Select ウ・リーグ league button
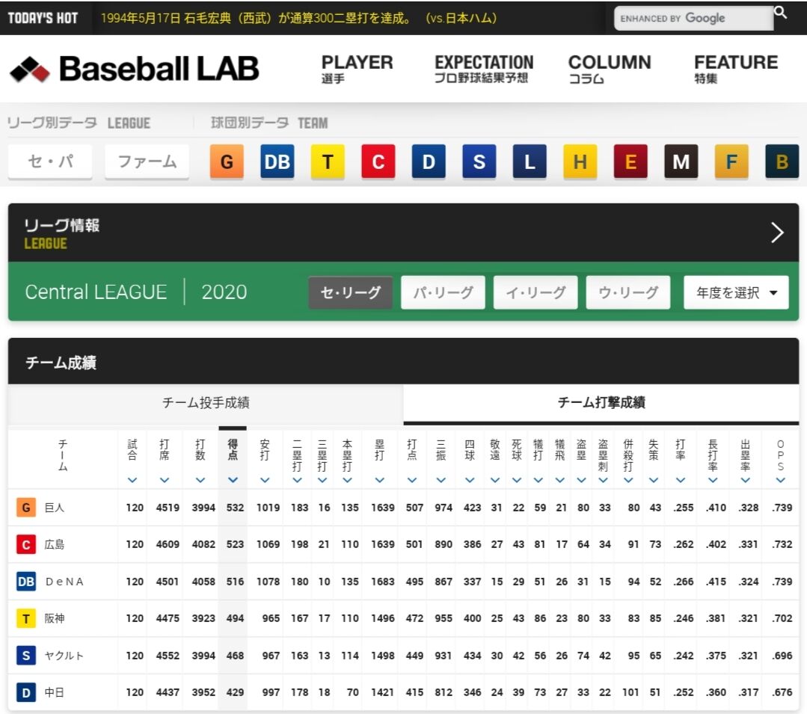Image resolution: width=807 pixels, height=714 pixels. (628, 292)
